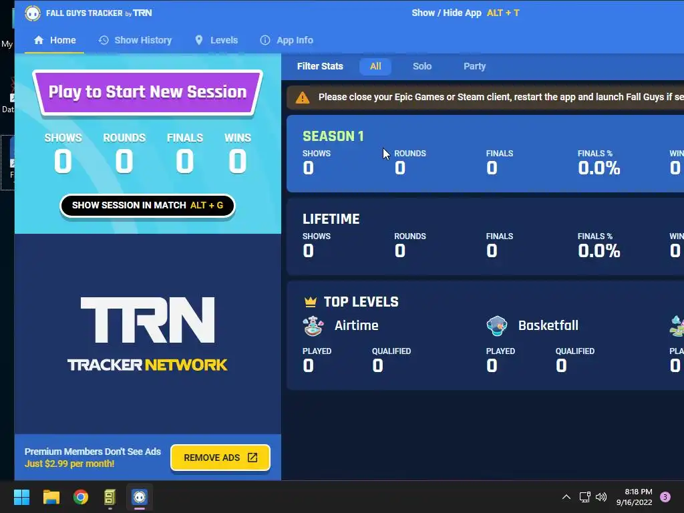Click the Season 1 Finals % value

599,168
